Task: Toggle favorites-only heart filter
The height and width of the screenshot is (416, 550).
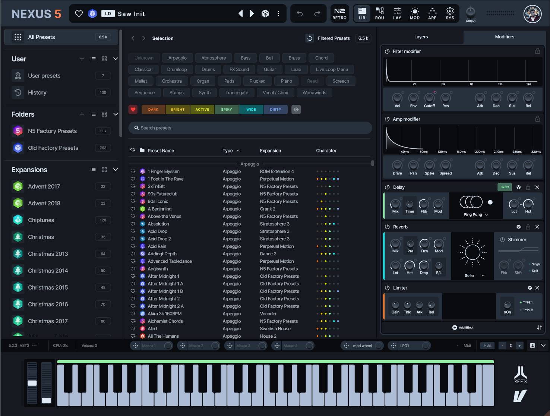Action: tap(133, 109)
